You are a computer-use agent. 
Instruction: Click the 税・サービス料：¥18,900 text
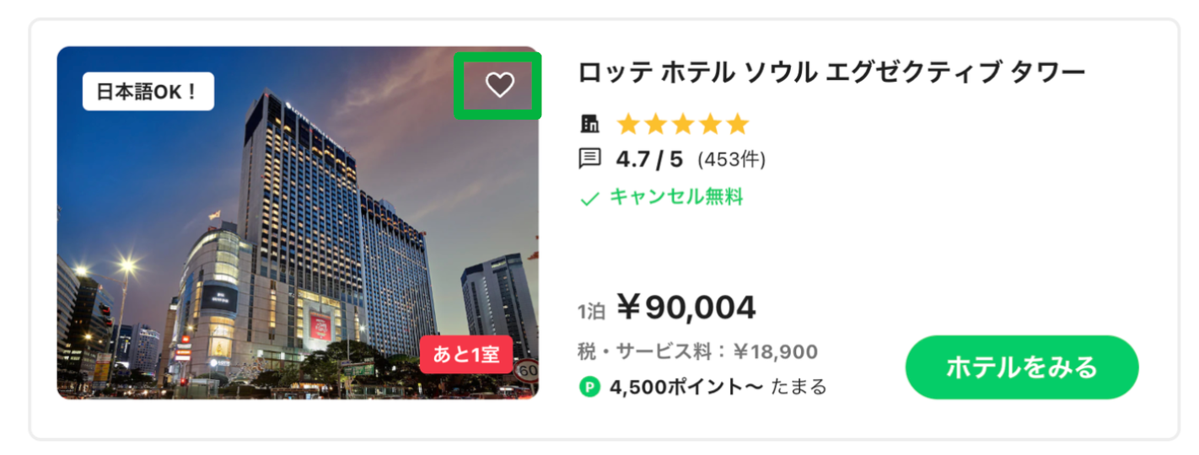(x=697, y=351)
